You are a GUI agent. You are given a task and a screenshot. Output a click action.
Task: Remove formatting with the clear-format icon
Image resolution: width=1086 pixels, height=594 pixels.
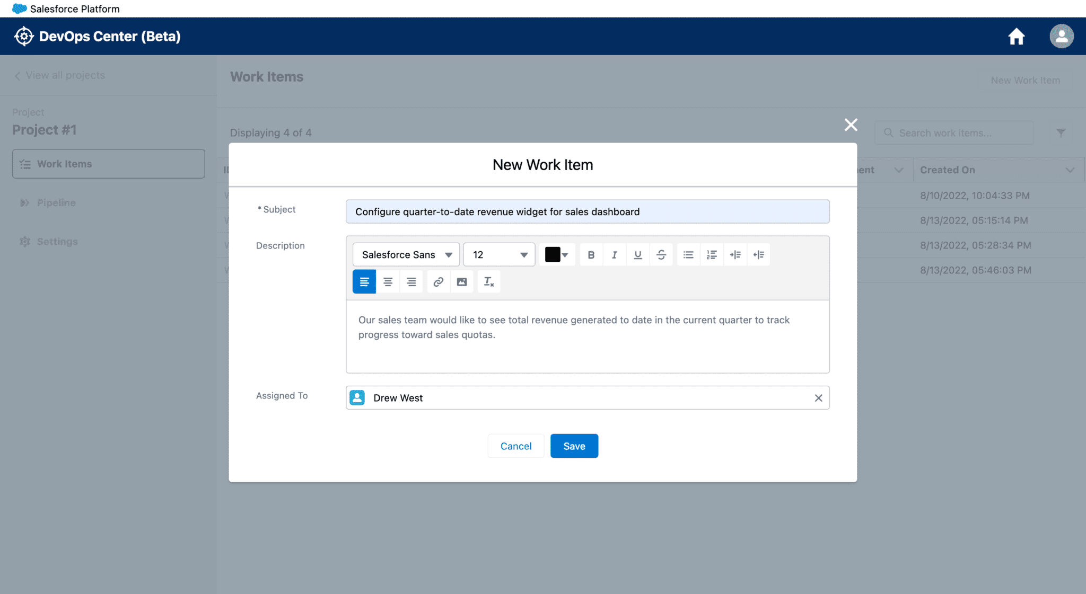489,282
